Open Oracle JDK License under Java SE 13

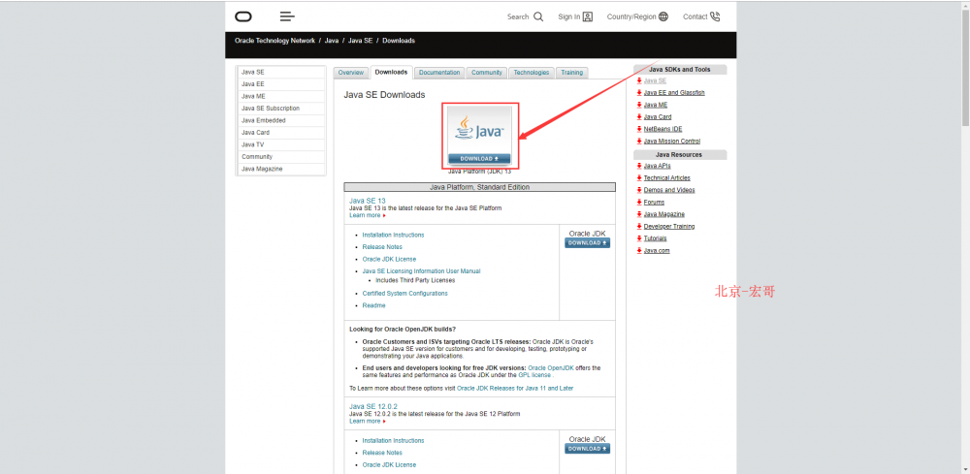pyautogui.click(x=389, y=260)
